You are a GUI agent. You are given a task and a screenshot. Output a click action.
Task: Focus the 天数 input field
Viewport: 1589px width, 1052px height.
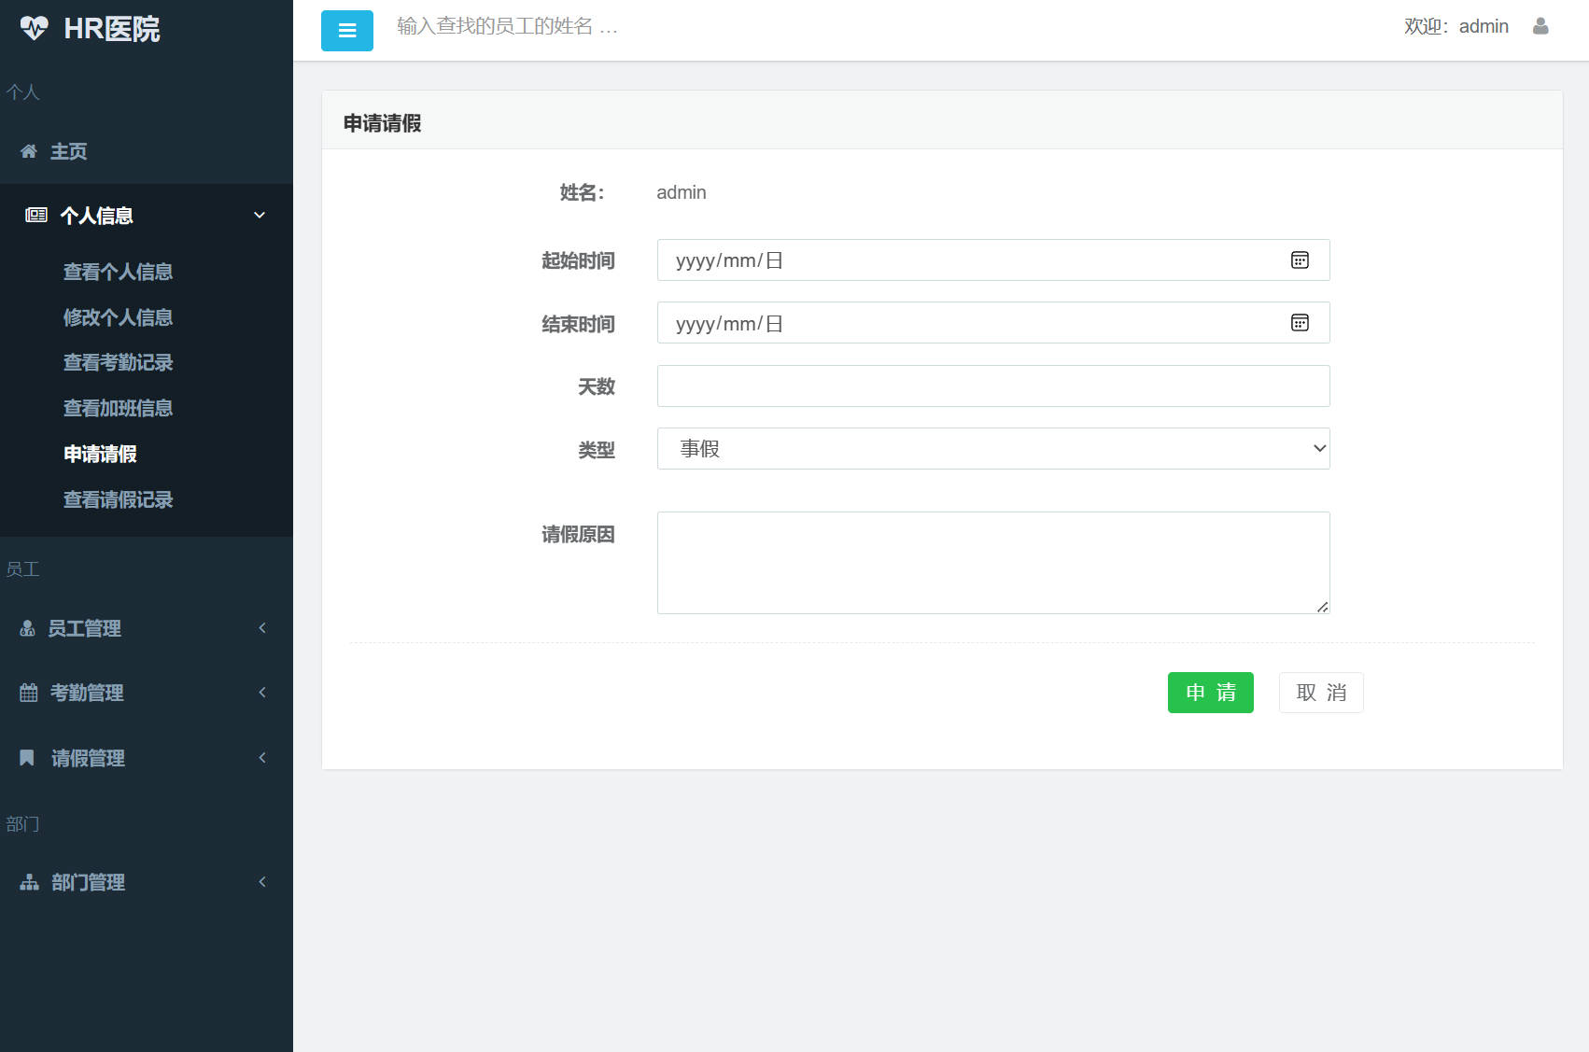pos(993,386)
